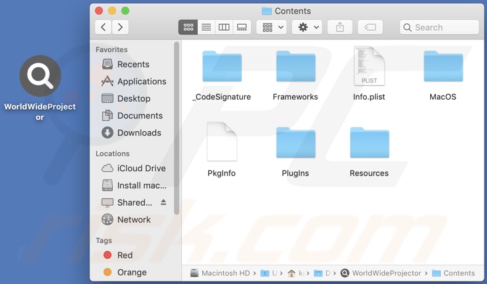The width and height of the screenshot is (487, 284).
Task: Select iCloud Drive location
Action: [x=134, y=168]
